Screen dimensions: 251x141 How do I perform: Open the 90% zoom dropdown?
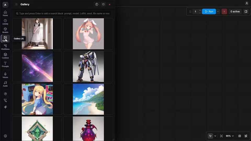click(230, 136)
